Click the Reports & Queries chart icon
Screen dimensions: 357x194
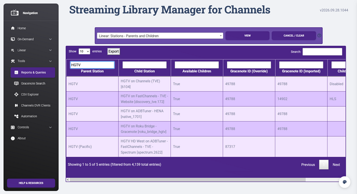click(x=16, y=72)
